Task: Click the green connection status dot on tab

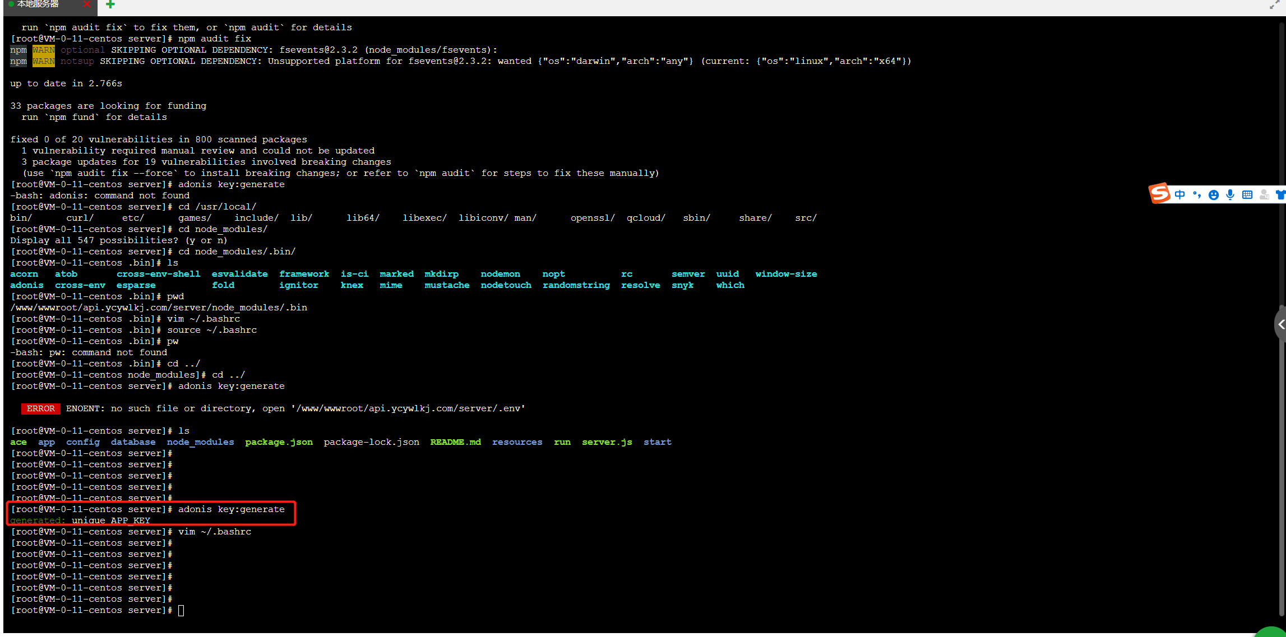Action: [x=11, y=3]
